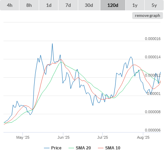Click the Jun '25 axis tick label
This screenshot has height=157, width=164.
(x=63, y=137)
